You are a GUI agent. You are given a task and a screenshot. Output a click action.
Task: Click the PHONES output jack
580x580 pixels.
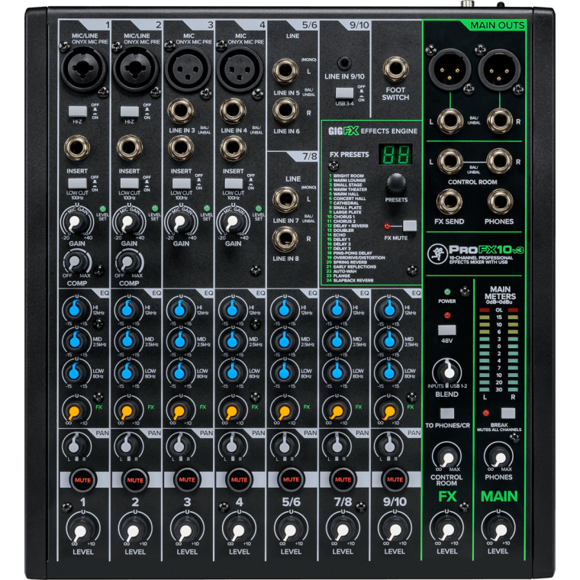(499, 201)
